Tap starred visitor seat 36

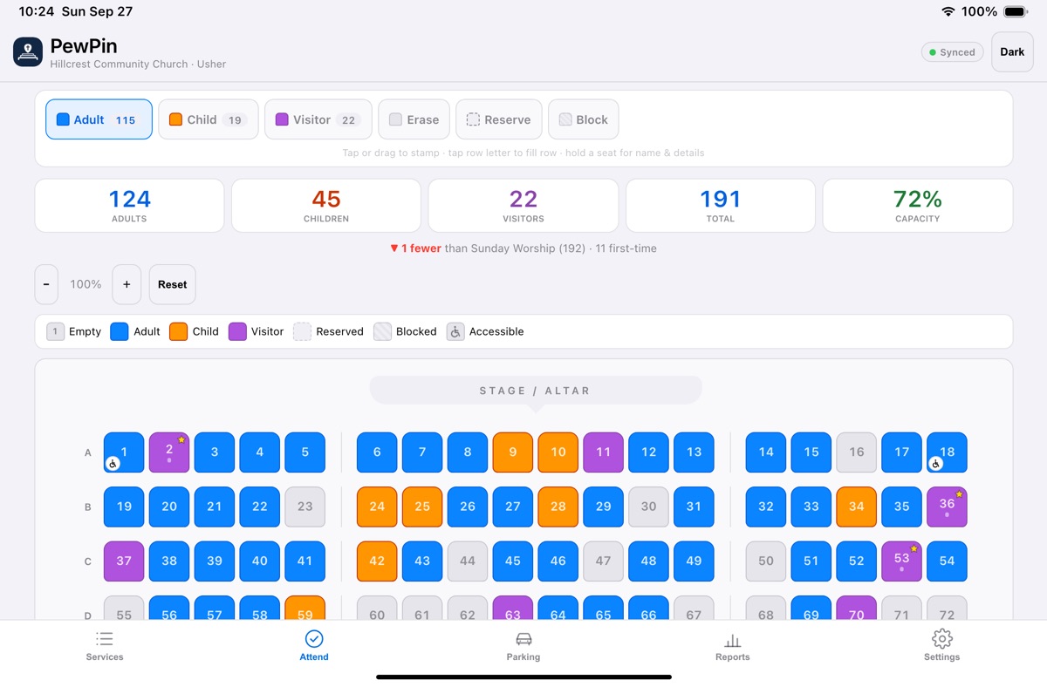(947, 507)
